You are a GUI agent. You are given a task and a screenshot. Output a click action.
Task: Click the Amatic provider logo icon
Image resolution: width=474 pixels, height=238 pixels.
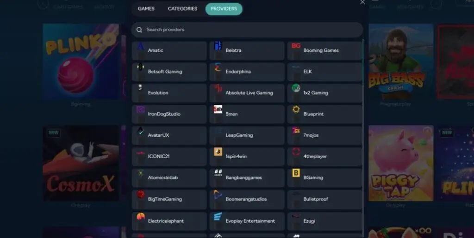pyautogui.click(x=140, y=46)
